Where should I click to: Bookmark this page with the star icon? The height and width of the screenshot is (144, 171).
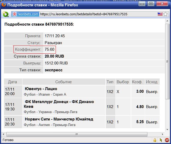coord(166,14)
